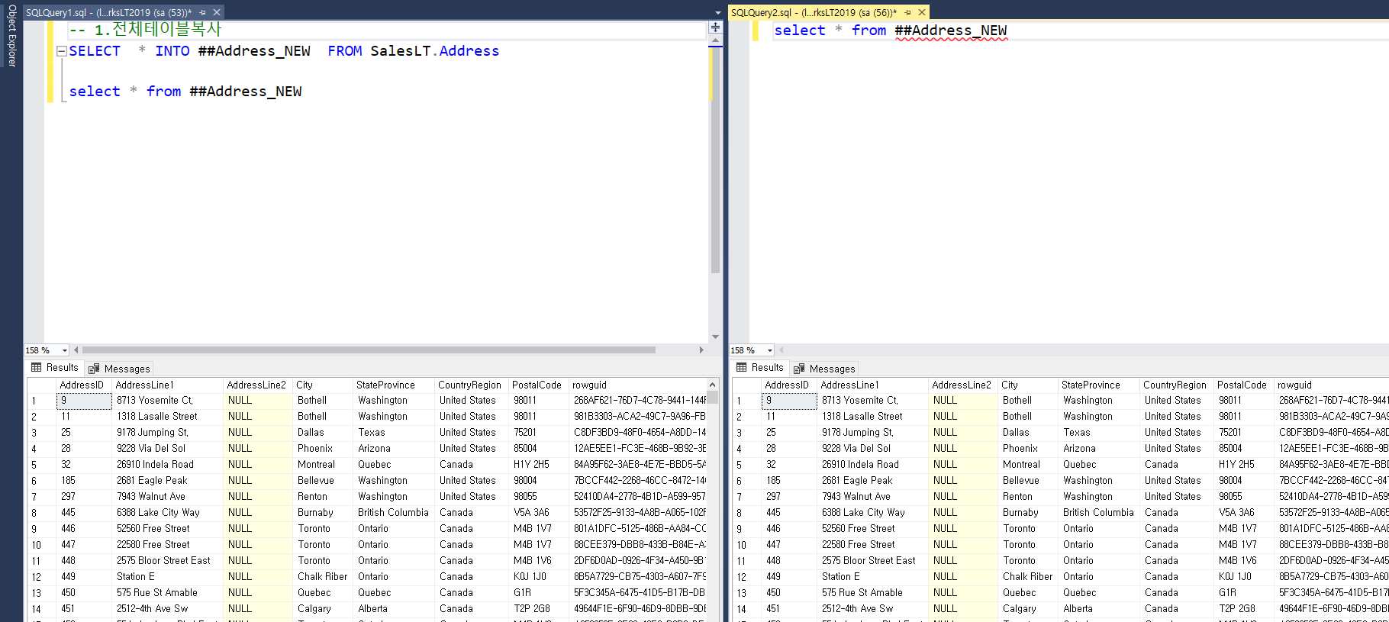Click 'SalesLT.Address' text in SQLQuery1 editor
The width and height of the screenshot is (1389, 622).
[435, 51]
